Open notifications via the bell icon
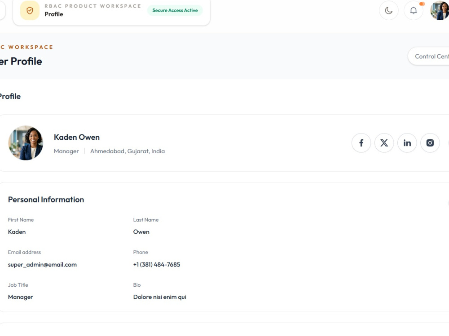 pos(413,11)
